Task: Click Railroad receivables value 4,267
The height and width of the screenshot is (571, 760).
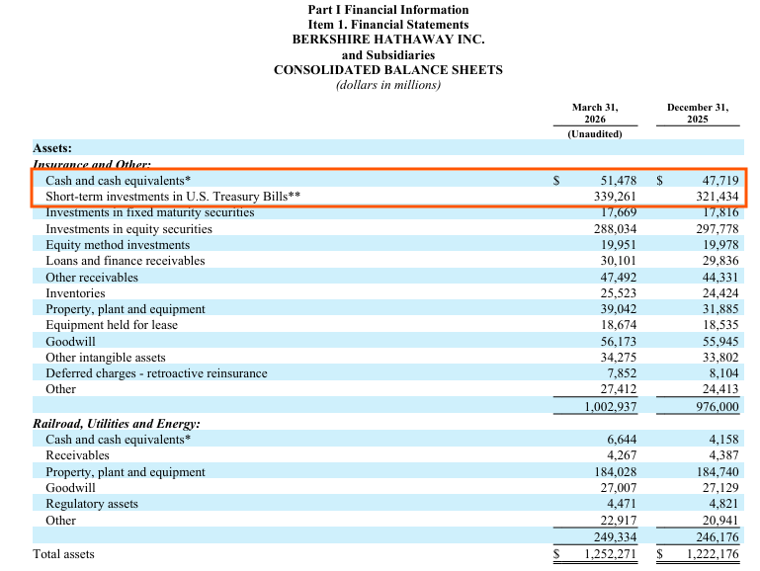Action: point(622,455)
